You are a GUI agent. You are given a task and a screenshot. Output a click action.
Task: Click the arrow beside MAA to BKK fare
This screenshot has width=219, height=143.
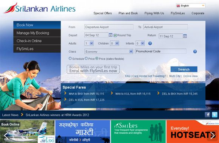(x=65, y=93)
